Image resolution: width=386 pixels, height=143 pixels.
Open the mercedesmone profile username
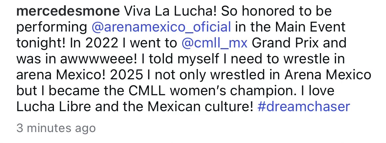[x=68, y=11]
